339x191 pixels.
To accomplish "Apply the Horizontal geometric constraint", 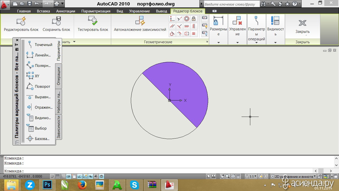I will [x=186, y=26].
